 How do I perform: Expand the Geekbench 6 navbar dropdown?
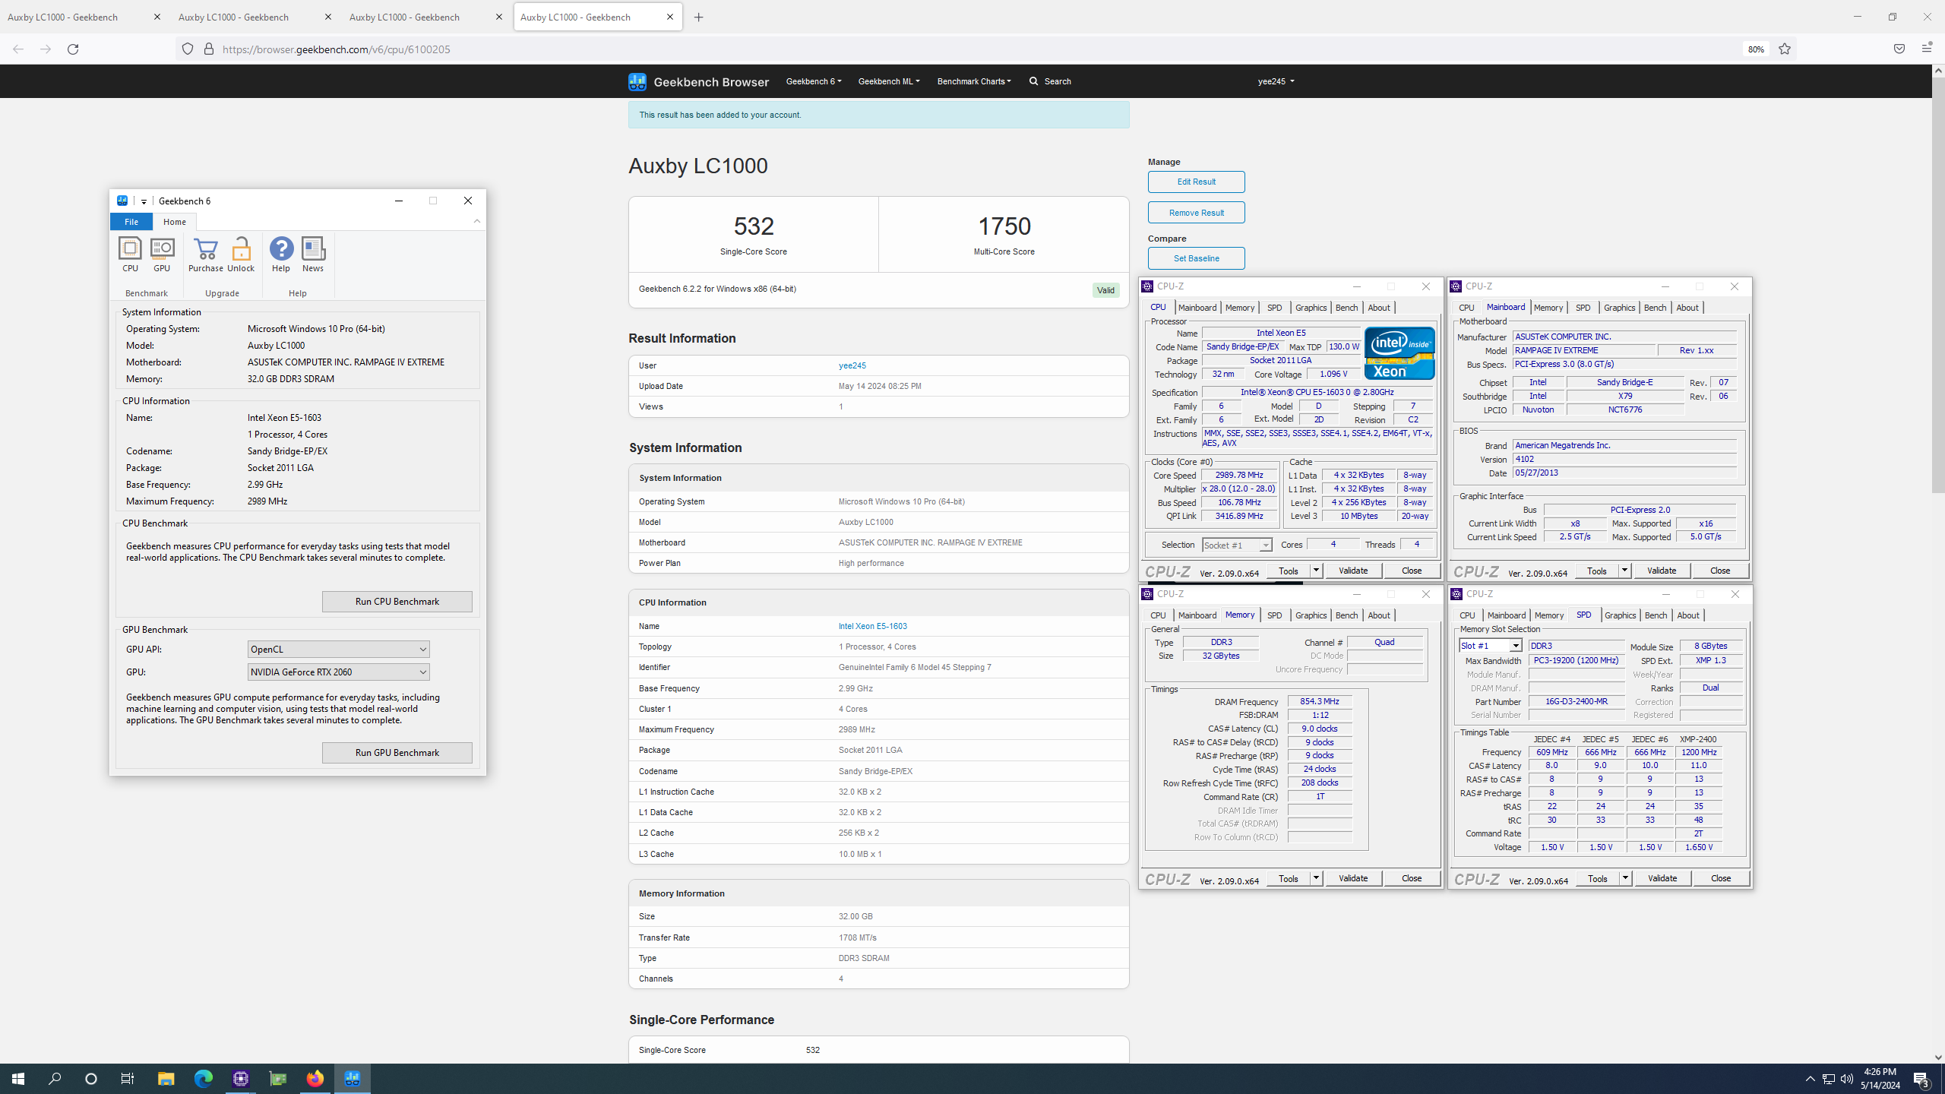814,81
